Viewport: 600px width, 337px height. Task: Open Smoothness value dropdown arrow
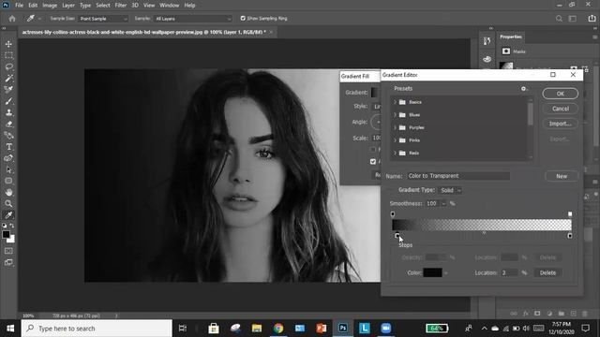click(443, 204)
